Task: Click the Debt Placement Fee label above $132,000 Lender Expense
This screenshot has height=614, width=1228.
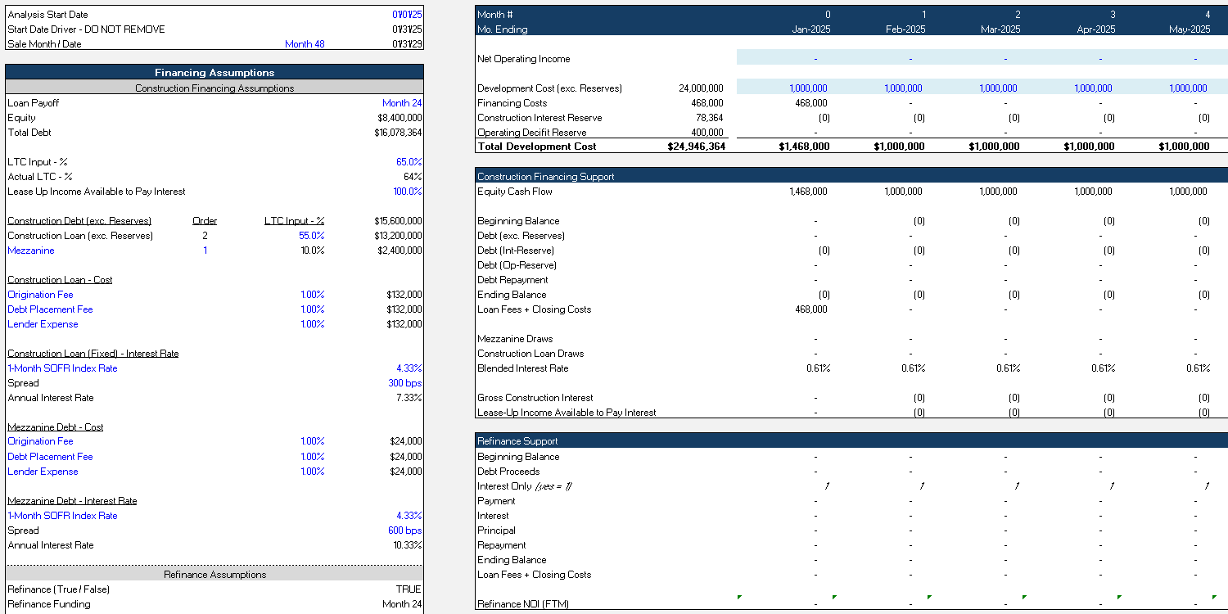Action: tap(50, 309)
